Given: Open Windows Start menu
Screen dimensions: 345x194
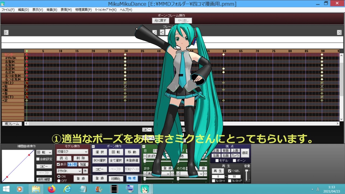Looking at the screenshot, I should (6, 189).
